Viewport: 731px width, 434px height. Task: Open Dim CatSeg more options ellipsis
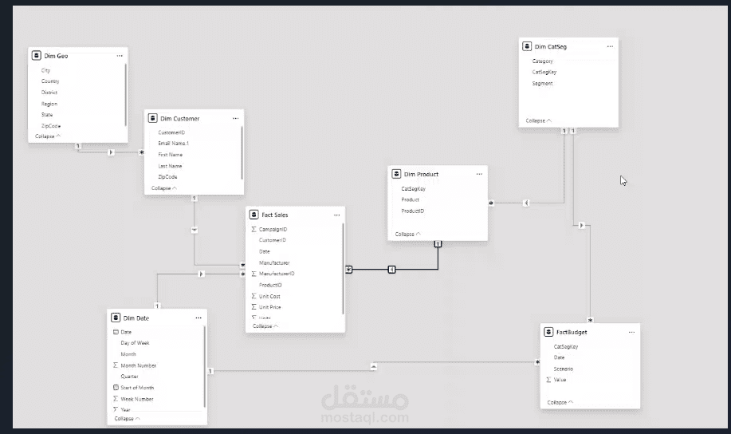pos(610,46)
